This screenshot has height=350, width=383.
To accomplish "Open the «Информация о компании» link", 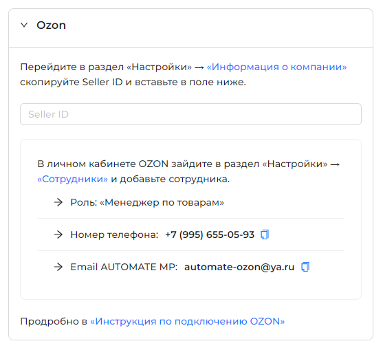I will click(x=276, y=67).
